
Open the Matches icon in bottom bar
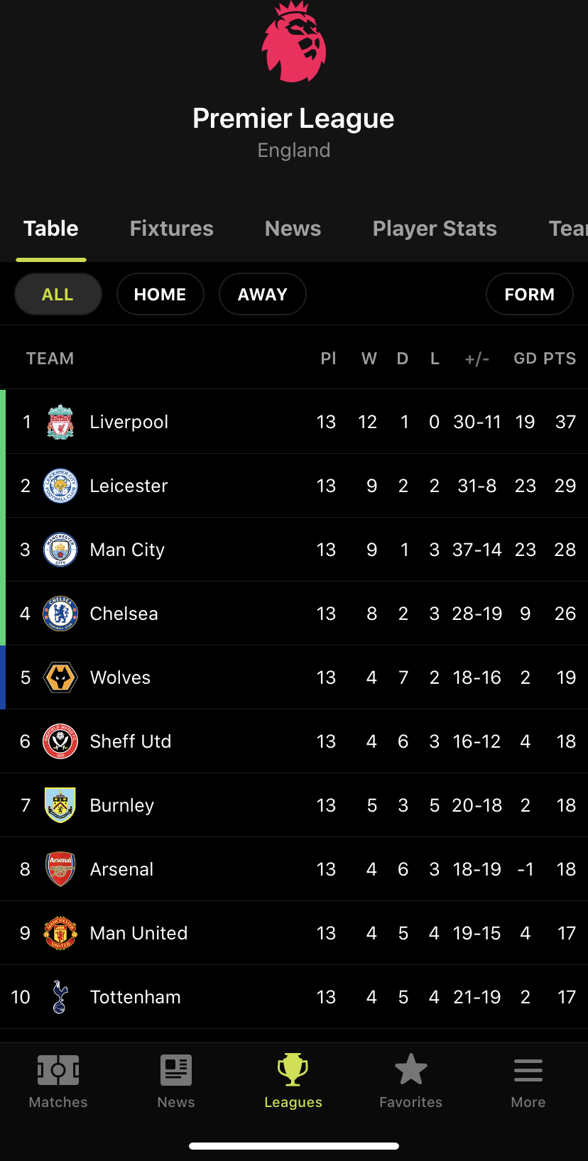tap(58, 1070)
